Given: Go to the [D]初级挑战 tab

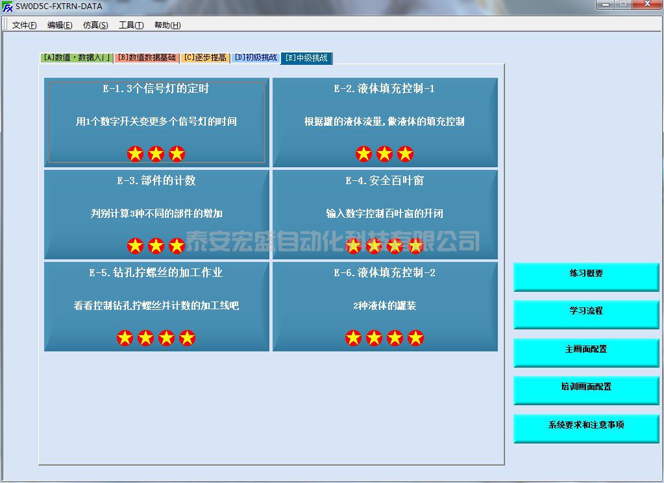Looking at the screenshot, I should coord(255,58).
